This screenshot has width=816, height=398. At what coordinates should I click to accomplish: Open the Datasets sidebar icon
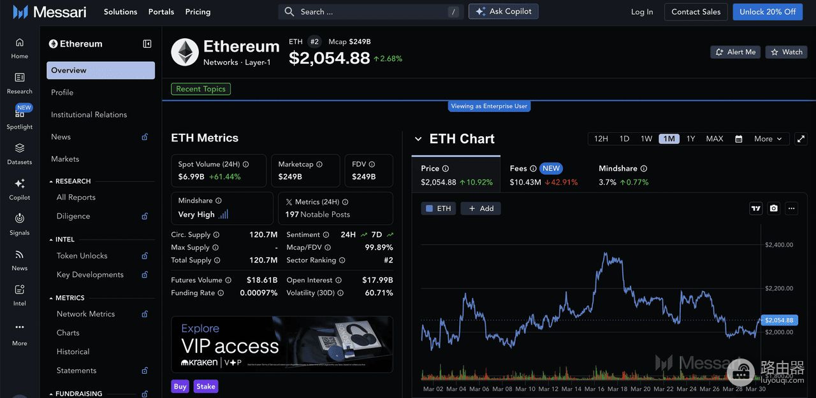point(20,148)
